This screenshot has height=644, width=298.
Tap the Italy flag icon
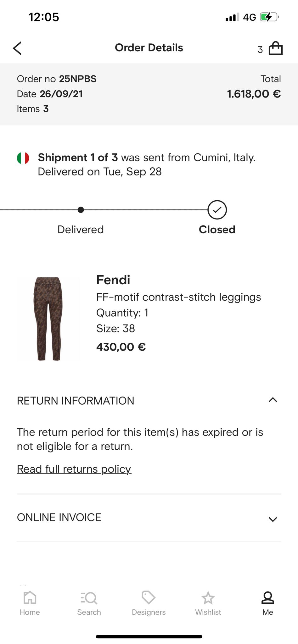click(x=23, y=158)
